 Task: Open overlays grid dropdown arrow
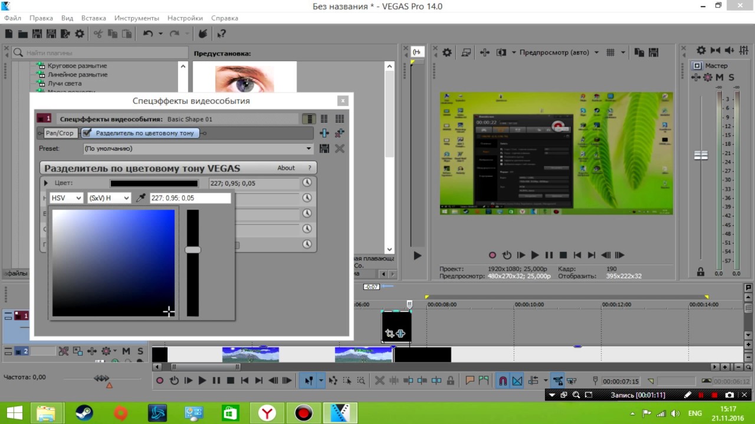coord(623,52)
